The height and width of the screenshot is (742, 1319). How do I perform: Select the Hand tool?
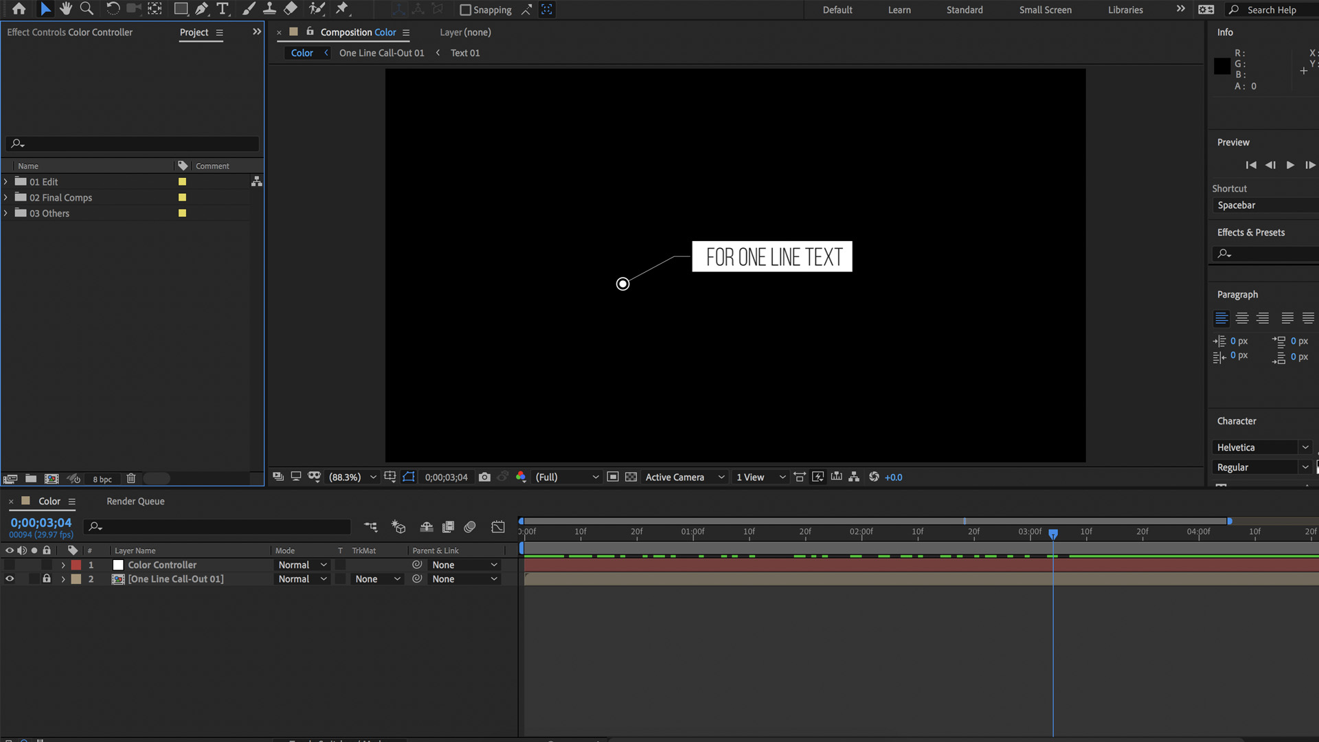65,9
